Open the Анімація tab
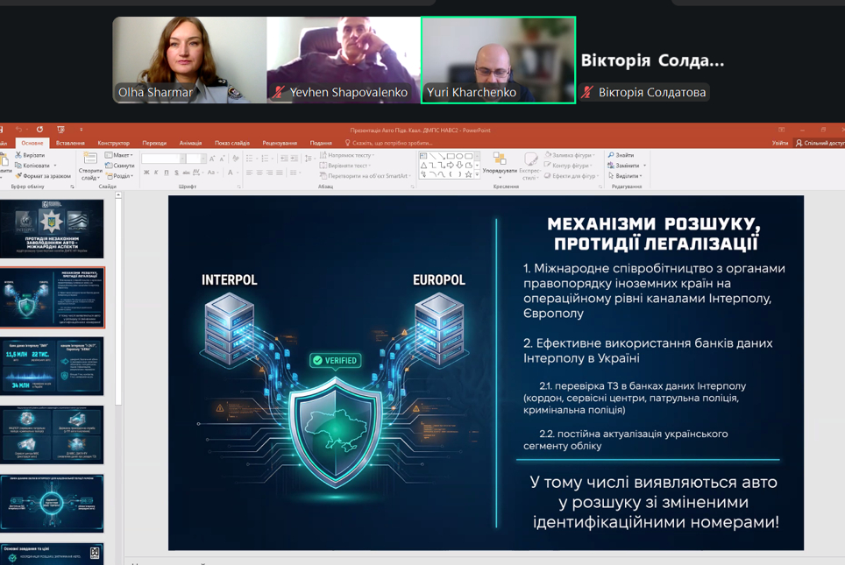Viewport: 845px width, 565px height. point(190,144)
